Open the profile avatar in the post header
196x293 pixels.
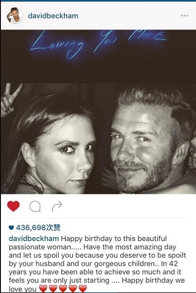tap(15, 16)
